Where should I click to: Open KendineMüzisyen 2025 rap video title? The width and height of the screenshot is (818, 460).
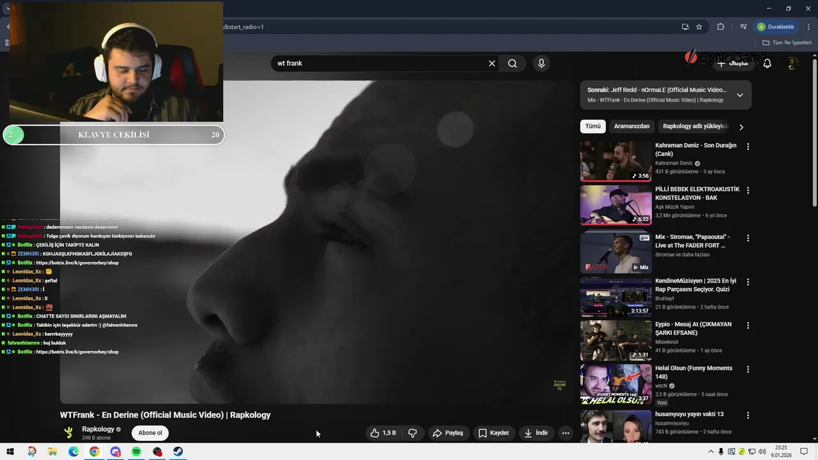(695, 285)
